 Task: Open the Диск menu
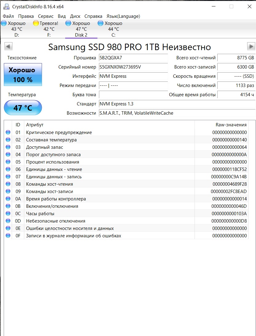point(75,16)
